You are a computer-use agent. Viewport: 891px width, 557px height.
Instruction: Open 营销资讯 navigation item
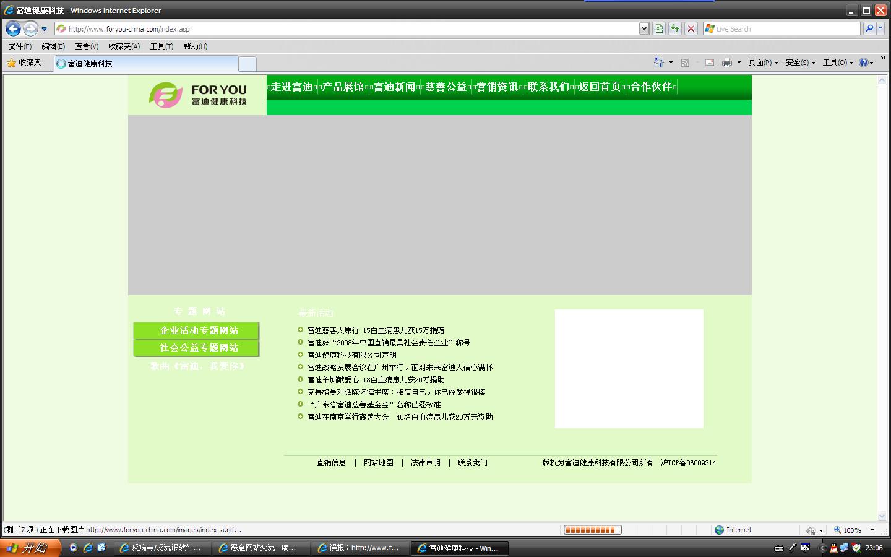click(497, 87)
